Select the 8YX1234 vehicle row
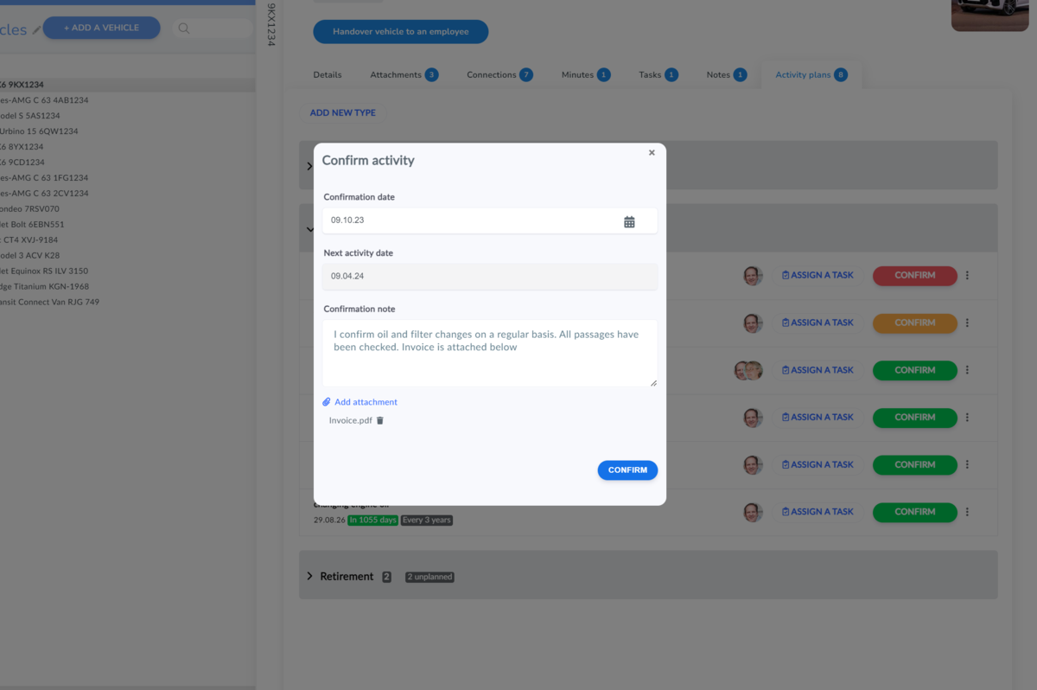This screenshot has height=690, width=1037. click(127, 147)
